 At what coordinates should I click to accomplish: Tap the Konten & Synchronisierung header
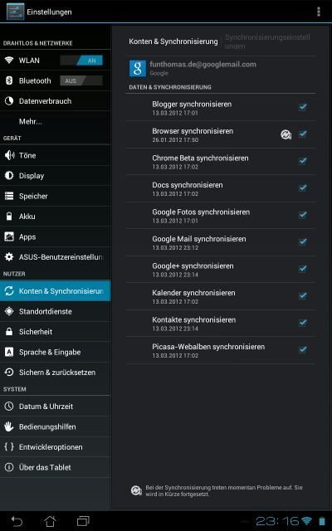173,41
